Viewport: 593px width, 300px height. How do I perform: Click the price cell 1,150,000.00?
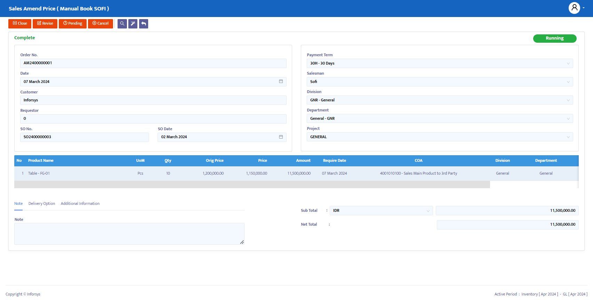tap(257, 173)
